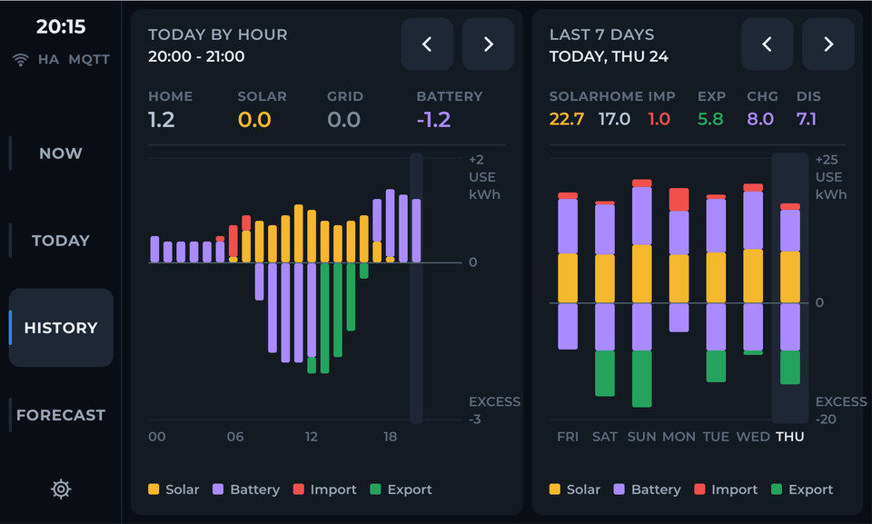Select the WED bar in the 7-day chart
This screenshot has width=872, height=524.
point(753,269)
